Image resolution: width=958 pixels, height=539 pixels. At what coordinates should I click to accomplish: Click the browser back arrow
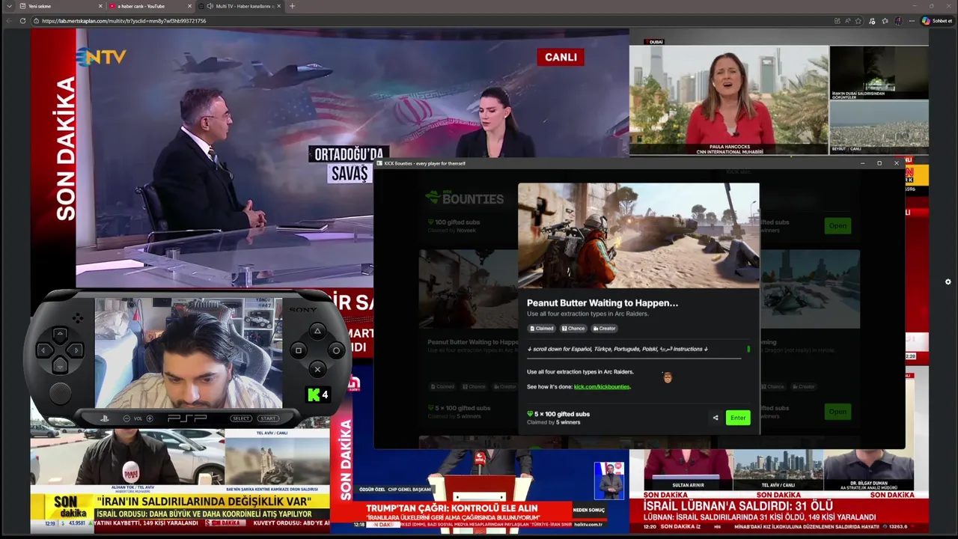click(9, 21)
